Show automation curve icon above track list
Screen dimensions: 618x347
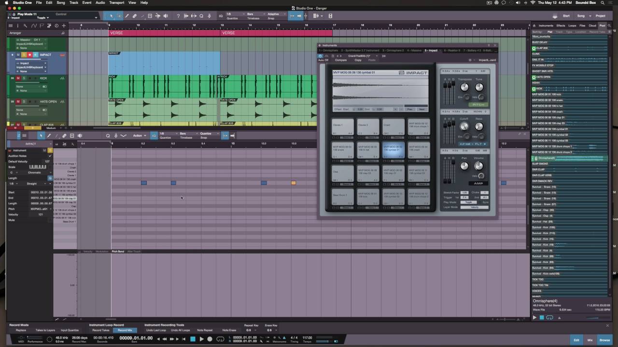[x=34, y=26]
